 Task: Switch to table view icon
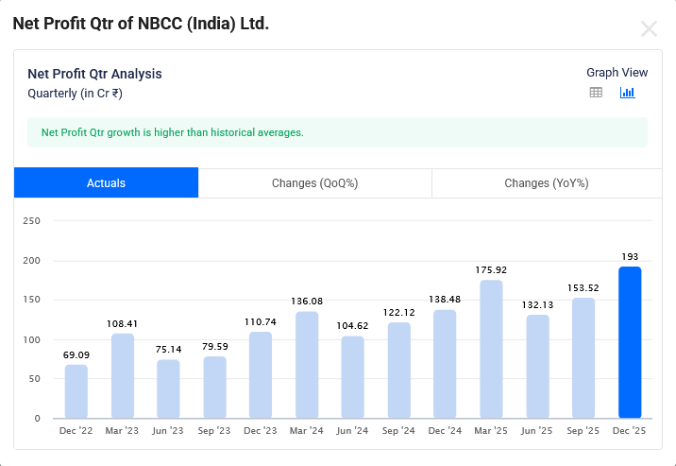point(596,93)
